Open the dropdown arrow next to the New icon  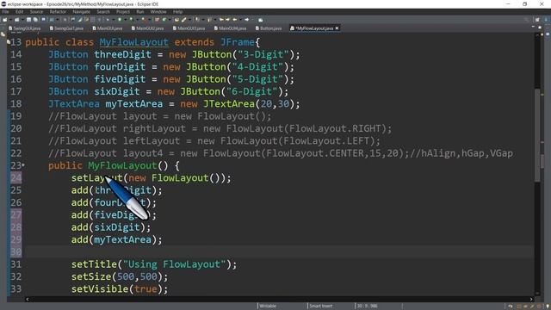[x=10, y=20]
